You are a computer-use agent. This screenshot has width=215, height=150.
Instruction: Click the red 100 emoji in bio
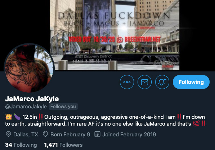pyautogui.click(x=196, y=123)
